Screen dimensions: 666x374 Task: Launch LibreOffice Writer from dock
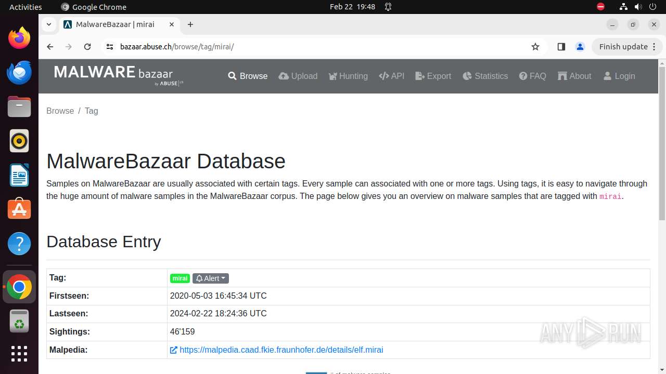pos(19,175)
